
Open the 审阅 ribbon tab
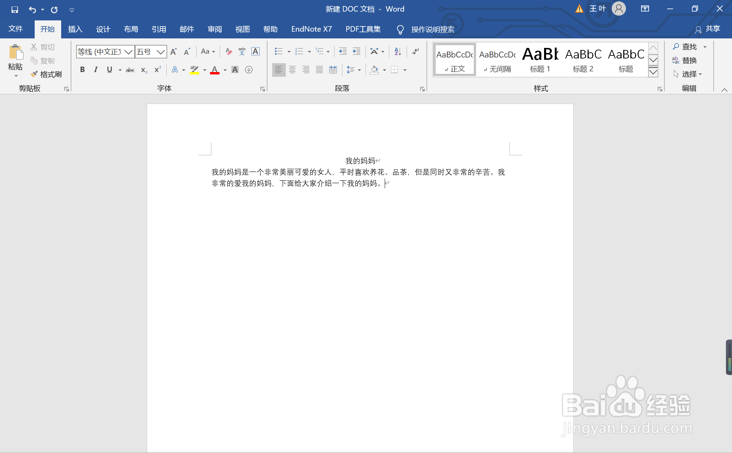(x=214, y=29)
